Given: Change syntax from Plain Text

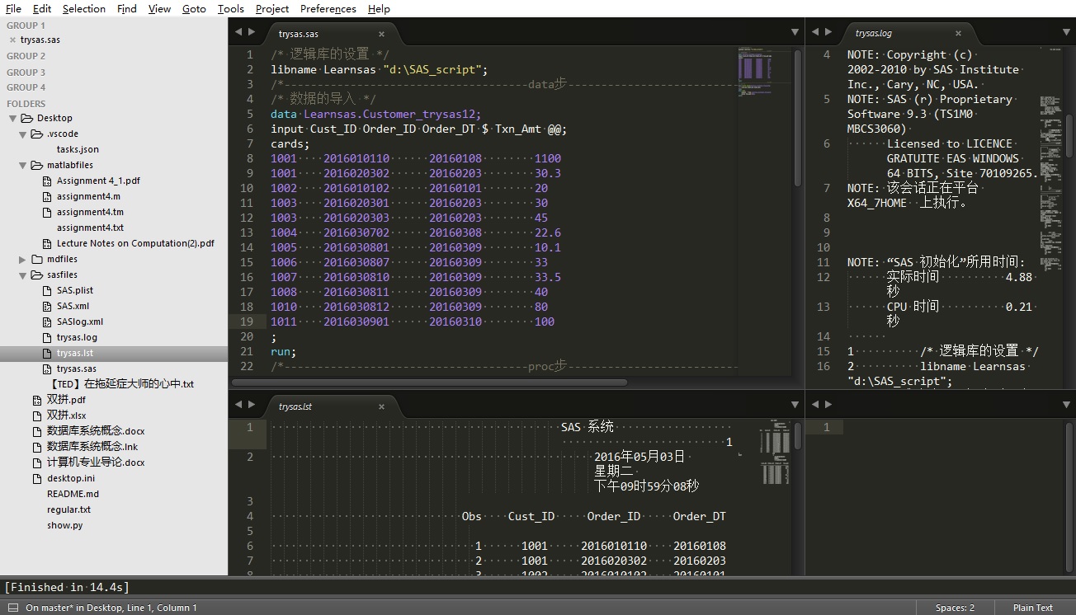Looking at the screenshot, I should pos(1033,608).
